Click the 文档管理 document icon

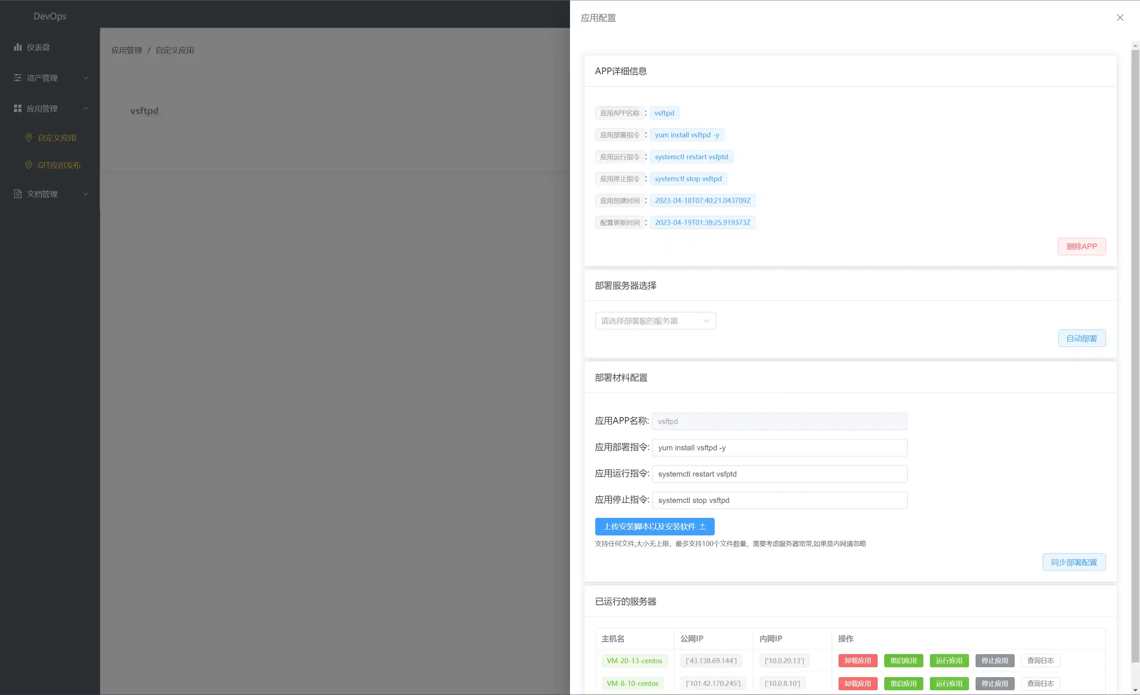tap(18, 194)
